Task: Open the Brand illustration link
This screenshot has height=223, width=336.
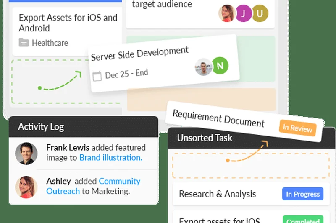Action: click(111, 158)
